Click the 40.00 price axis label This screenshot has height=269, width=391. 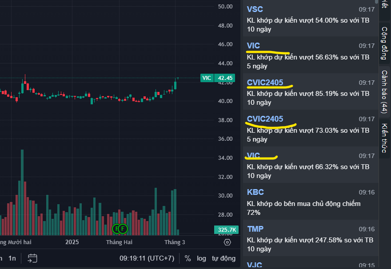[225, 101]
